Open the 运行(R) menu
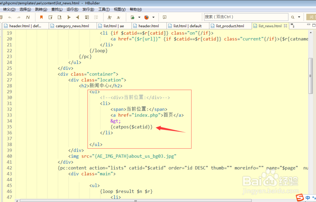This screenshot has height=202, width=316. tap(72, 9)
